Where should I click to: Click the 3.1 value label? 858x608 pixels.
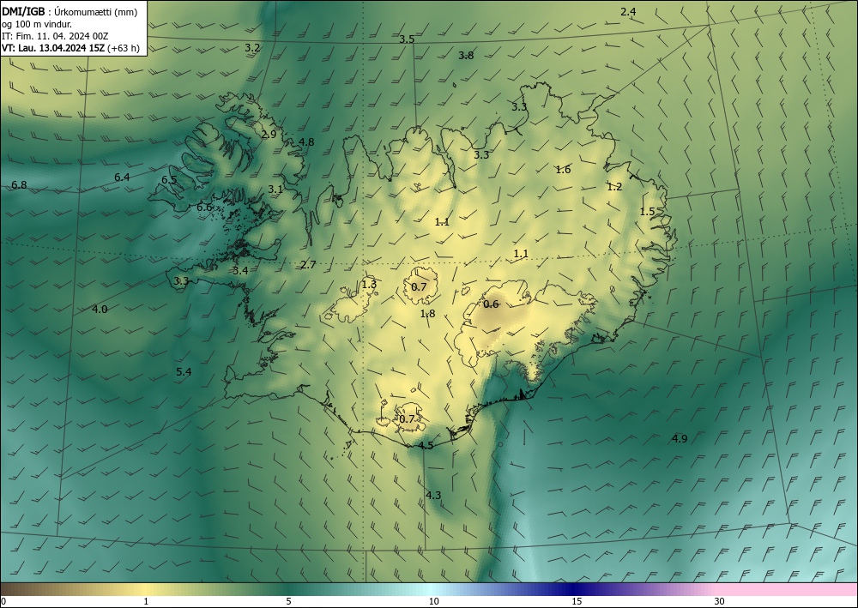click(x=275, y=189)
